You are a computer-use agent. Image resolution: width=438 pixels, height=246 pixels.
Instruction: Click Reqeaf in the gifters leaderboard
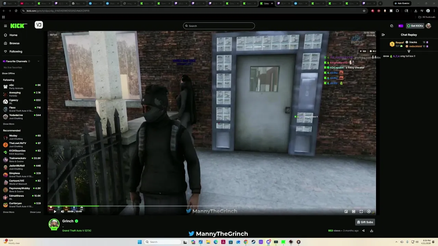pyautogui.click(x=400, y=42)
